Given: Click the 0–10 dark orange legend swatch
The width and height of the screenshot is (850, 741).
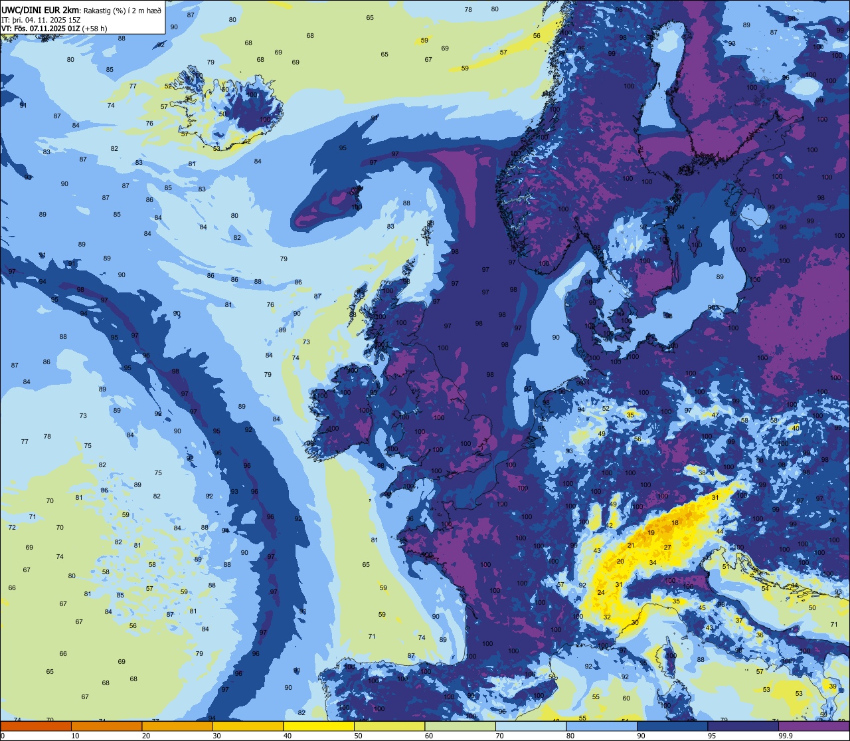Looking at the screenshot, I should coord(36,726).
